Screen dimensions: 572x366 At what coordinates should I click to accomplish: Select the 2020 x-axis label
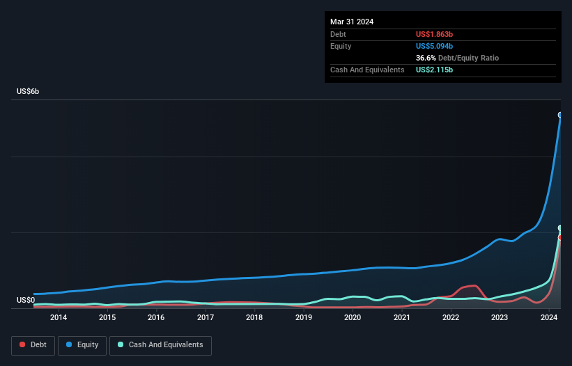353,317
